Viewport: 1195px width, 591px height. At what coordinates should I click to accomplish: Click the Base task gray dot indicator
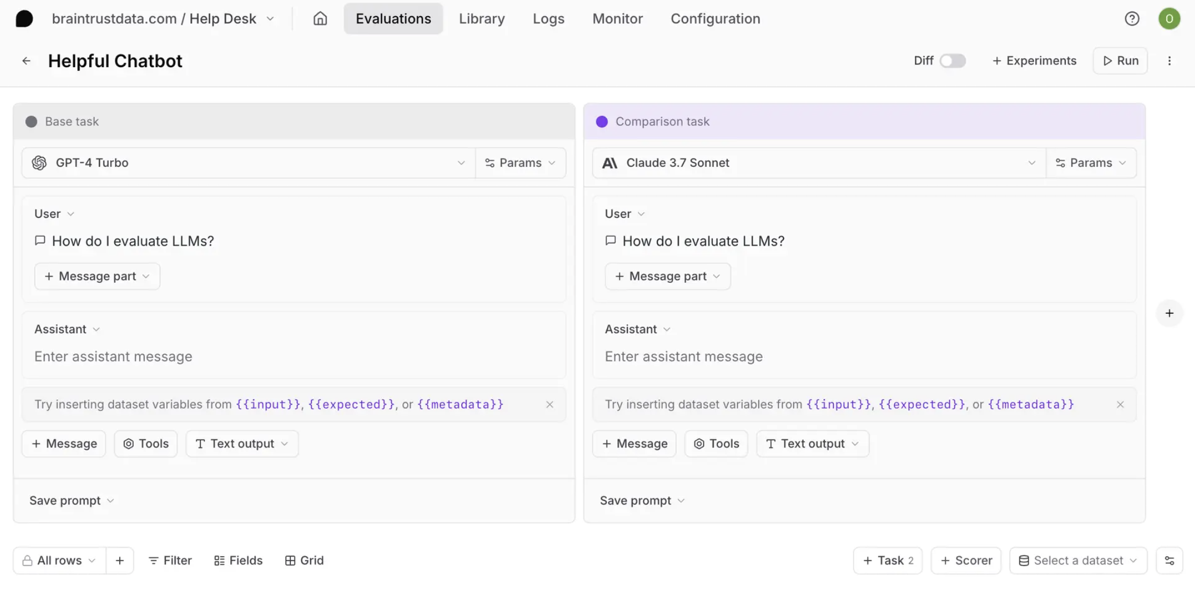coord(31,121)
